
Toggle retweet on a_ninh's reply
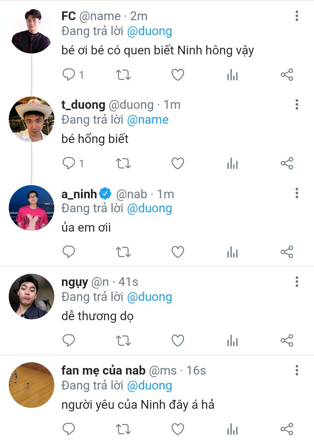[123, 252]
